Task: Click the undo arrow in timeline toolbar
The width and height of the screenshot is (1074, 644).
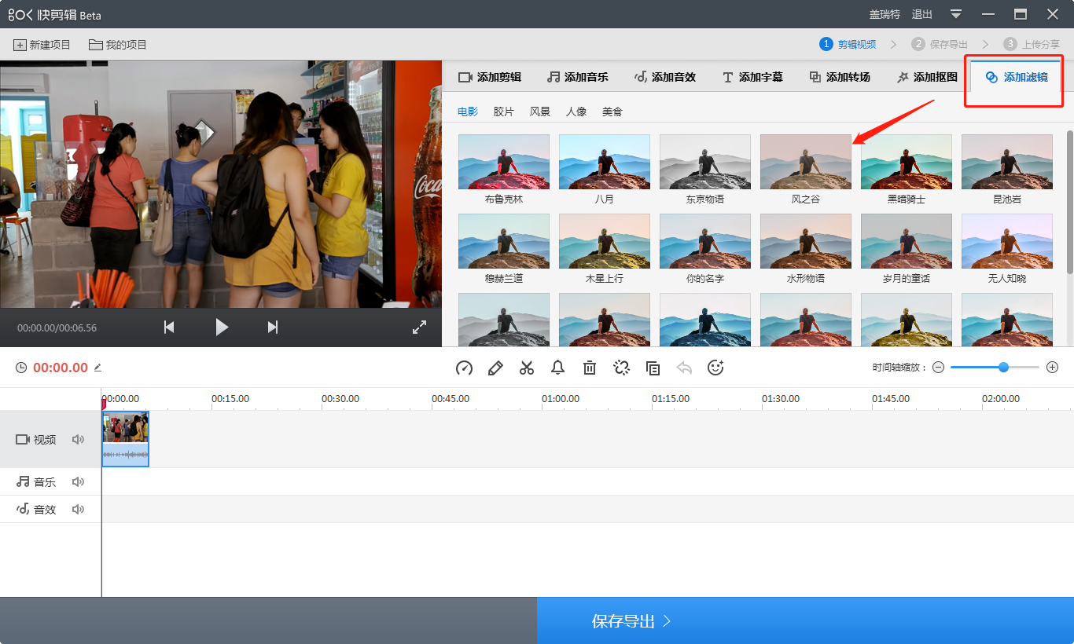Action: click(684, 368)
